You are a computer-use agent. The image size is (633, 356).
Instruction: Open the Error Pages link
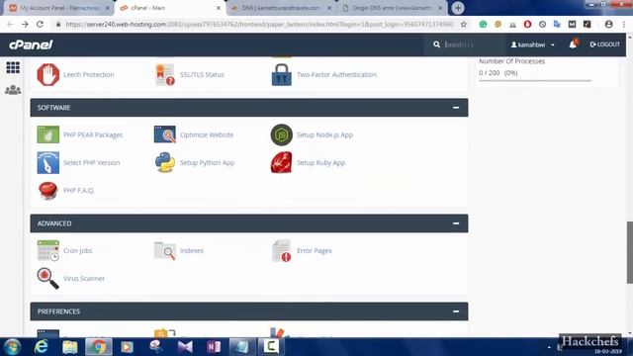click(315, 250)
